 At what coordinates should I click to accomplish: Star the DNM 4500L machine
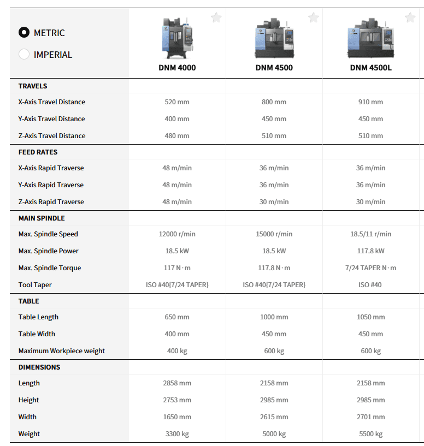[410, 18]
